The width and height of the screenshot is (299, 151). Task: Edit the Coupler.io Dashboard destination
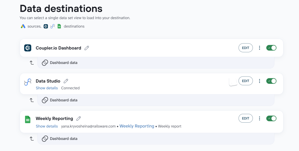point(246,48)
